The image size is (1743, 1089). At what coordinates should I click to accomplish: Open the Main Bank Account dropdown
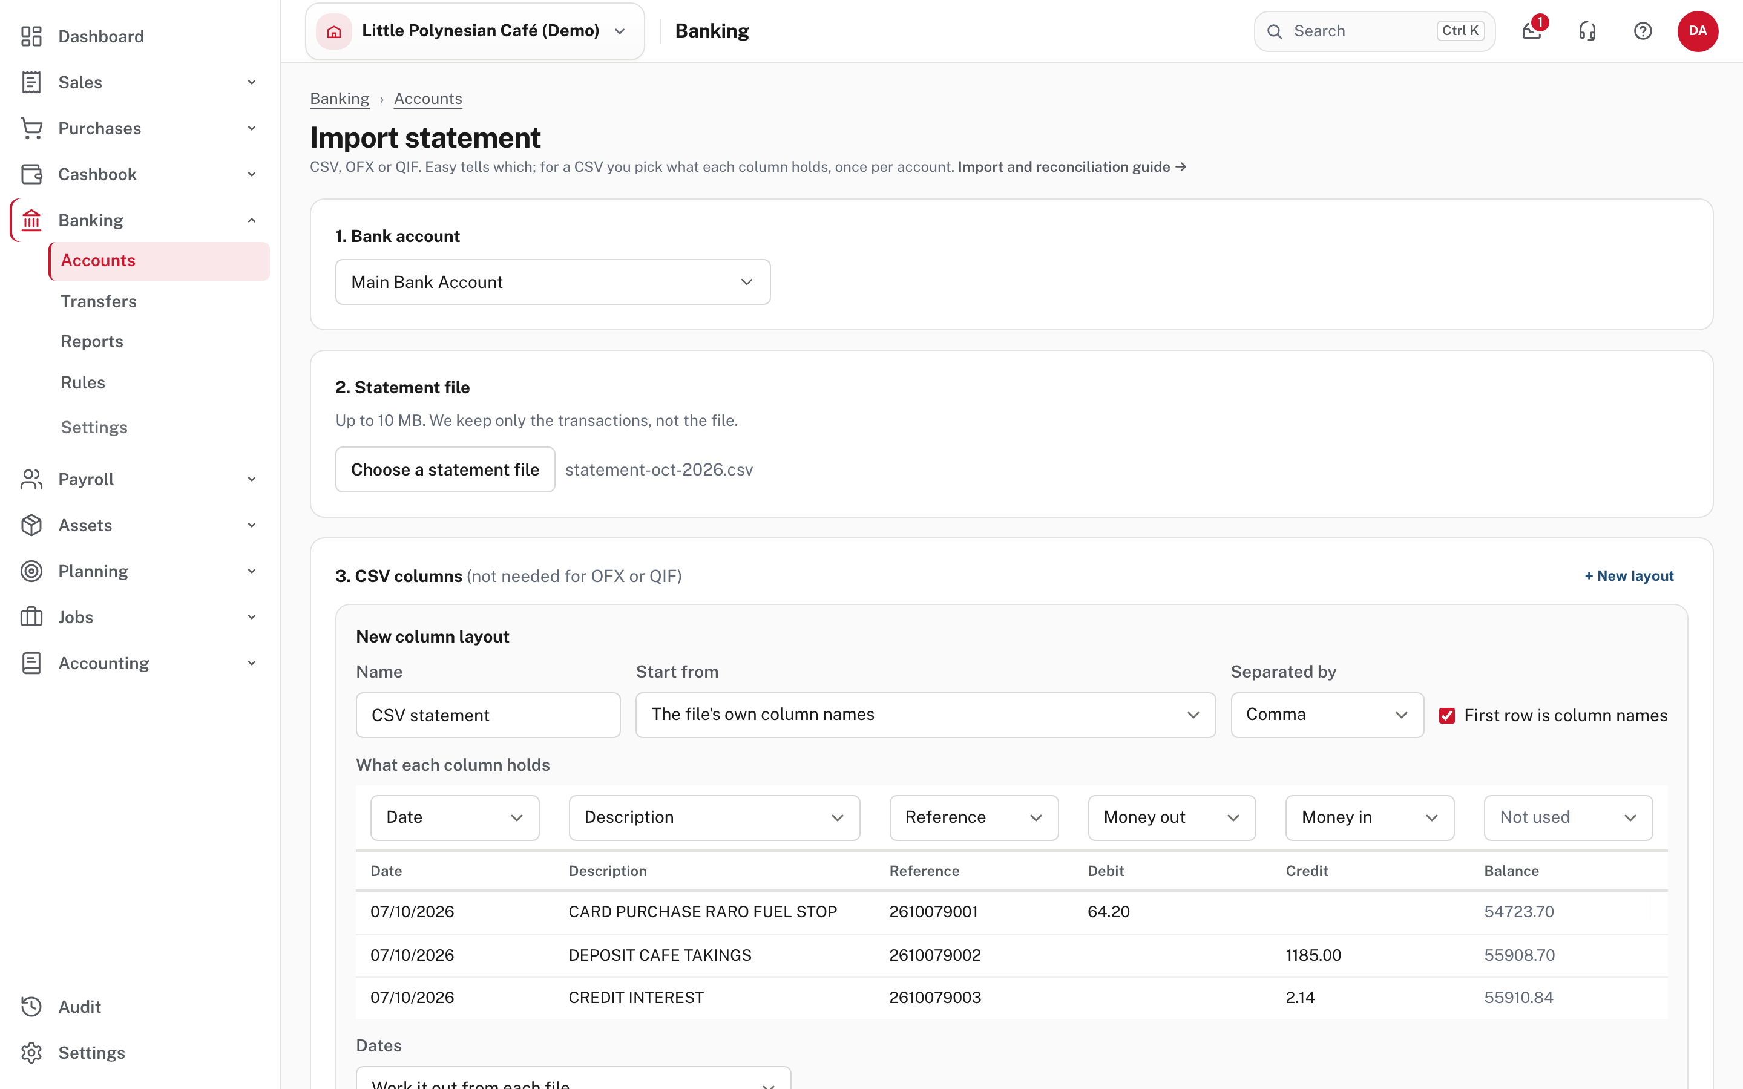tap(553, 281)
